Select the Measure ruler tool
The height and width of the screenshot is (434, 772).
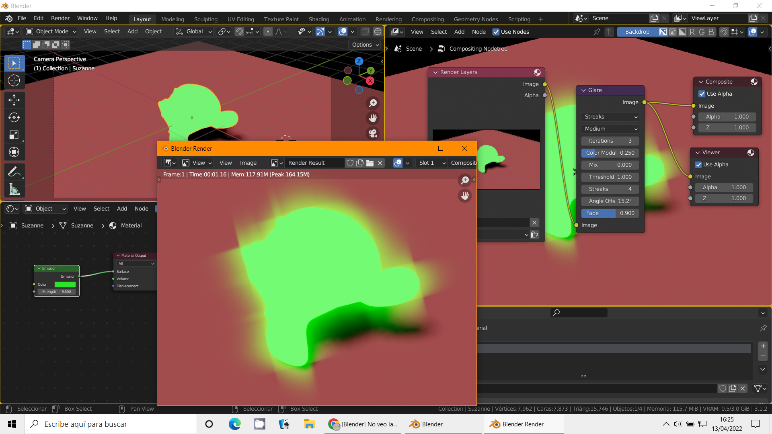point(14,189)
